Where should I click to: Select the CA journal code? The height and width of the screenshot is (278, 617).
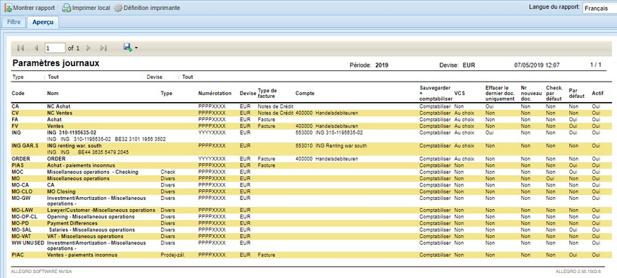pos(15,106)
